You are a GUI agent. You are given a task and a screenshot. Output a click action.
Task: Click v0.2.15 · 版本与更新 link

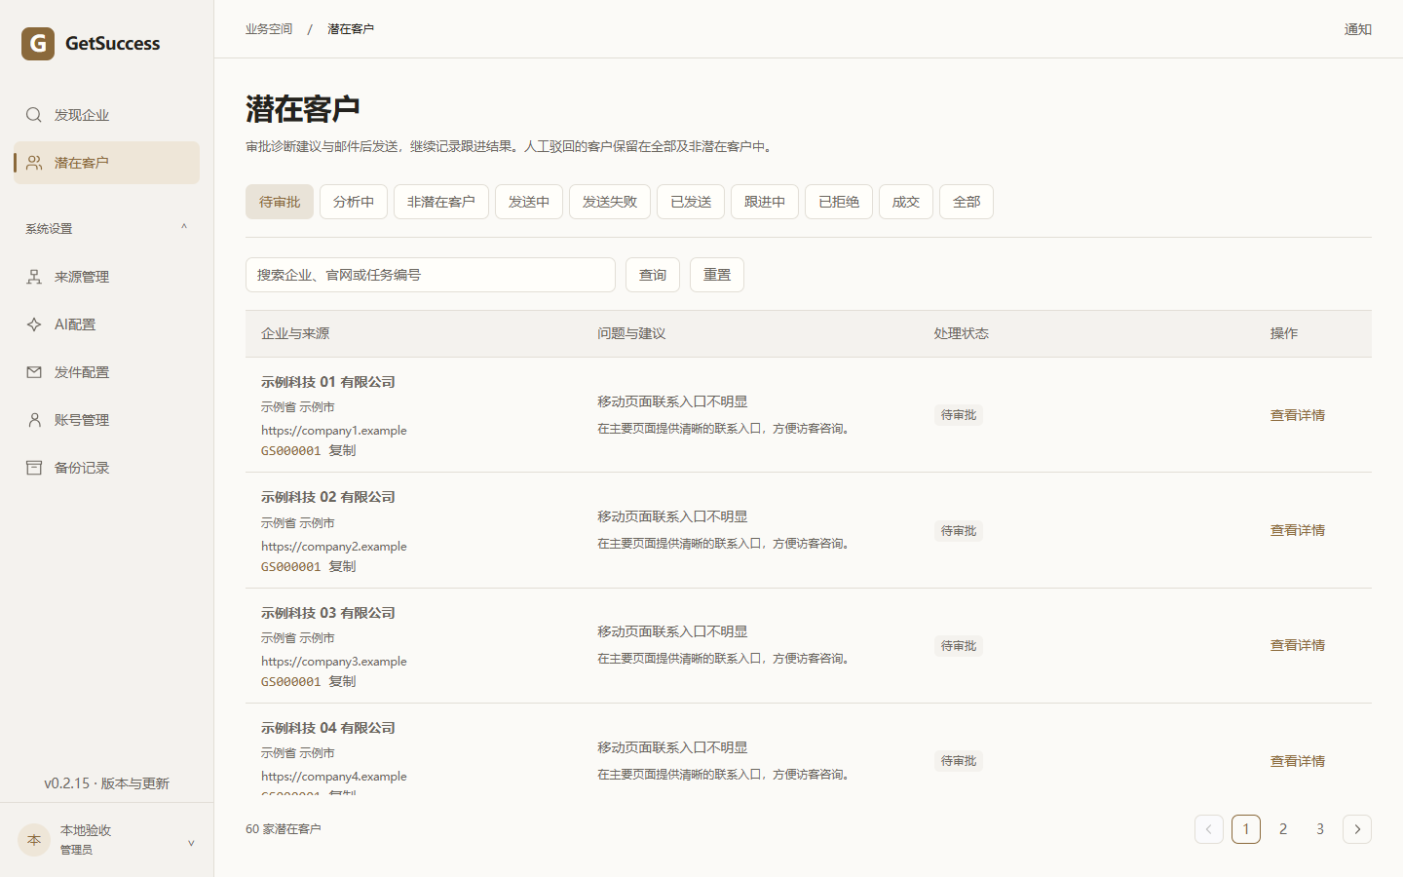pos(107,783)
